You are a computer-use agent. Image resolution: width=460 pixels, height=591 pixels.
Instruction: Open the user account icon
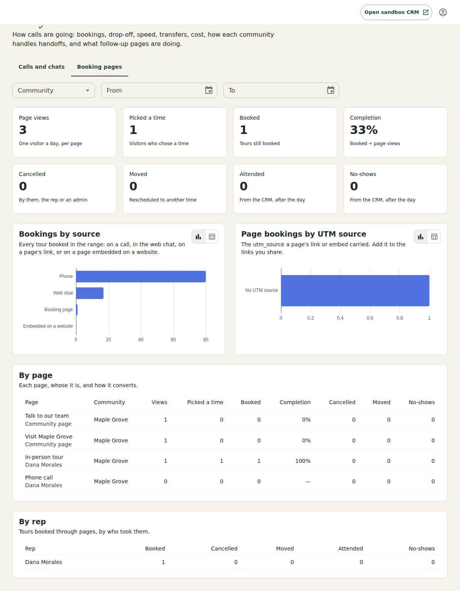(443, 12)
